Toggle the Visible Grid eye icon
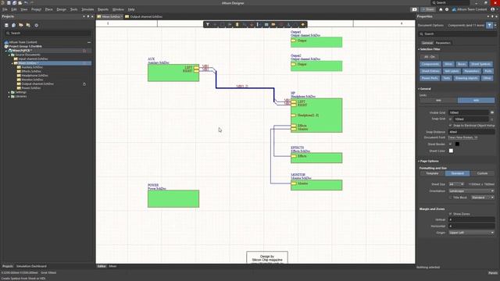Screen dimensions: 500x281 pos(492,112)
